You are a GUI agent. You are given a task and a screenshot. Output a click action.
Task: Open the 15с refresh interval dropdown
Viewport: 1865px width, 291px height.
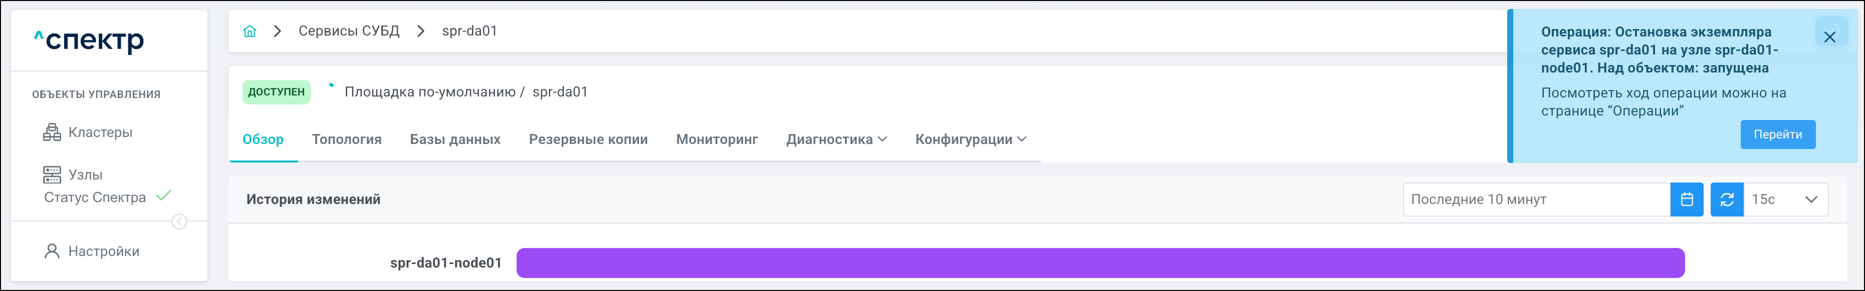1785,199
